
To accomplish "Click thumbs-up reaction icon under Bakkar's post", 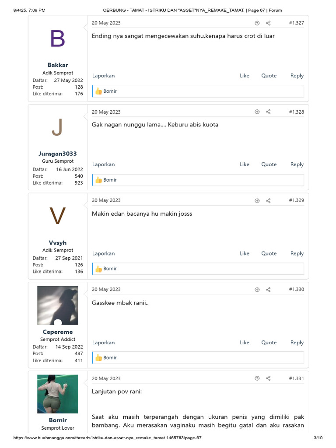I will 98,91.
